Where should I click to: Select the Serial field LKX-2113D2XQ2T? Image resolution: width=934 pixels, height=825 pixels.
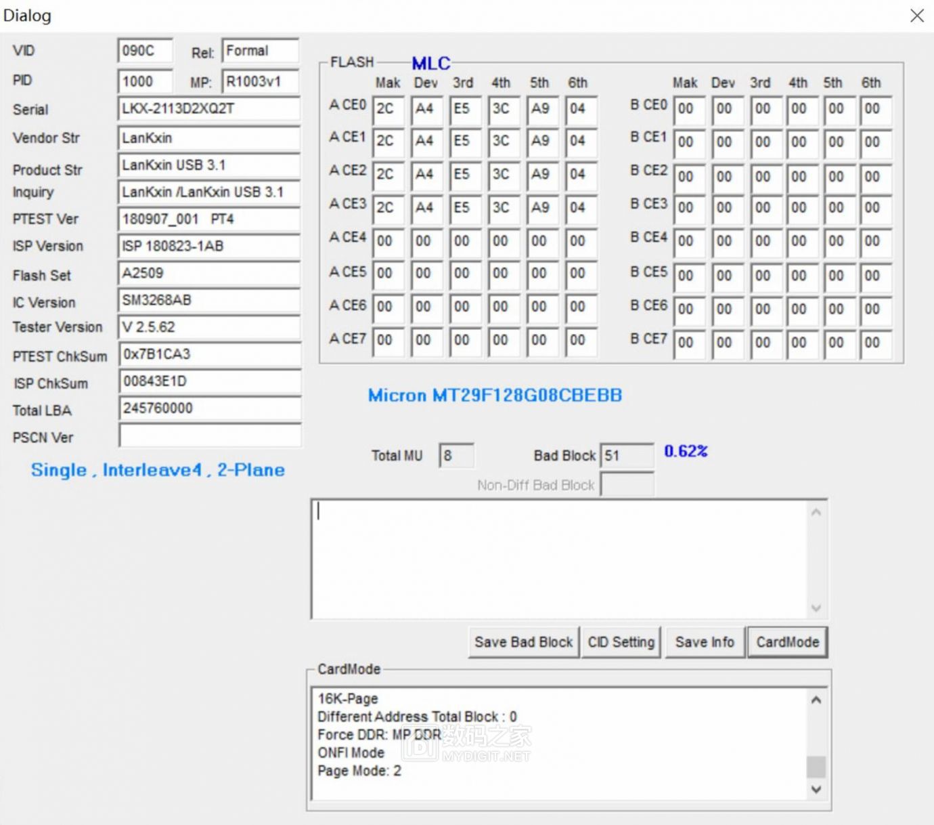point(208,109)
